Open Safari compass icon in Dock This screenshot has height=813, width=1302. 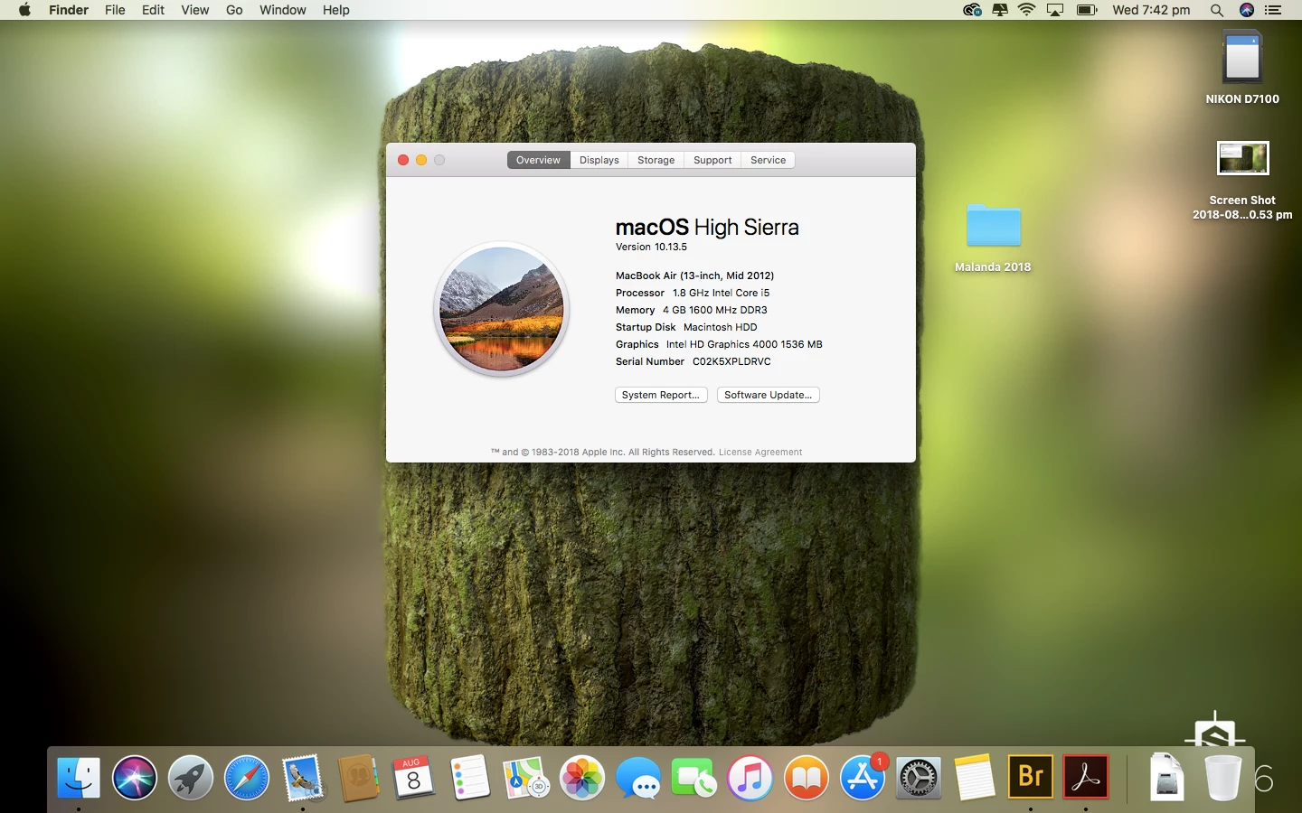click(x=247, y=778)
